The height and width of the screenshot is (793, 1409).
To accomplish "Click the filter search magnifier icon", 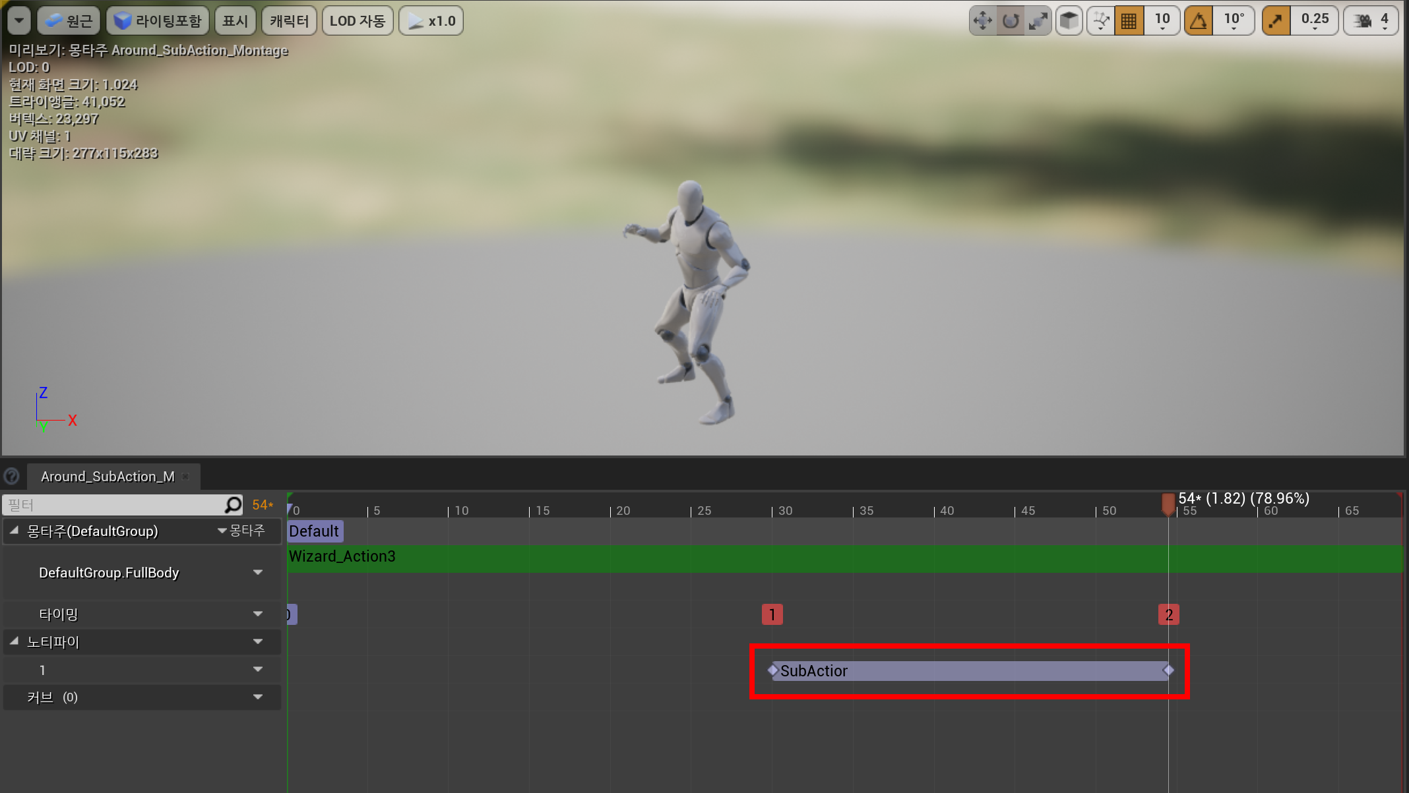I will [233, 505].
